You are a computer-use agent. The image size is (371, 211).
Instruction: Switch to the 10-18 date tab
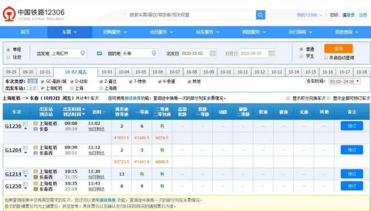tap(361, 72)
